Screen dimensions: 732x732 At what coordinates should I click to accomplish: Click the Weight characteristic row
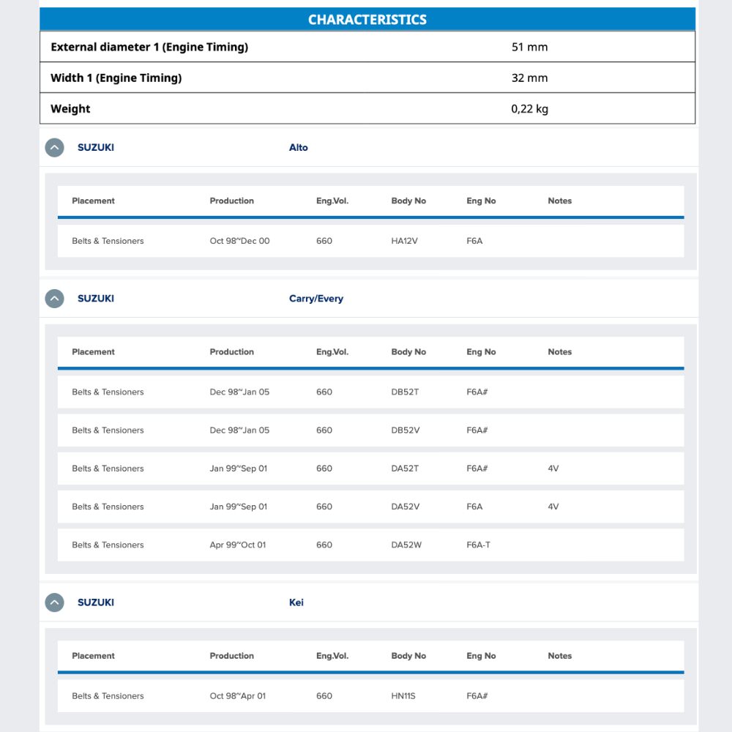(x=367, y=109)
